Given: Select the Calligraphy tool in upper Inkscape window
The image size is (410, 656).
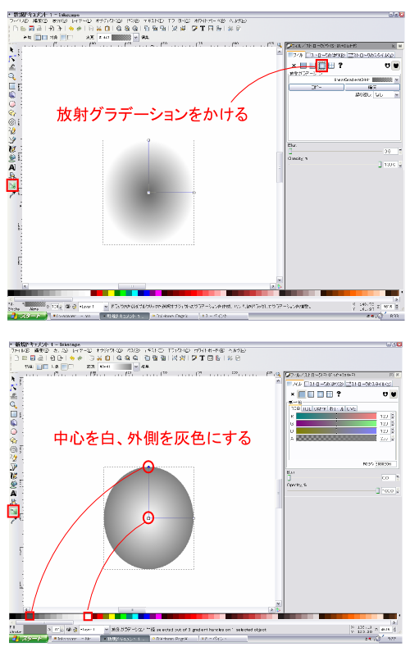Looking at the screenshot, I should pos(11,149).
